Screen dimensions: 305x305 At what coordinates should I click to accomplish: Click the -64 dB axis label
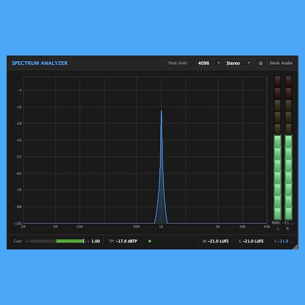pyautogui.click(x=18, y=173)
